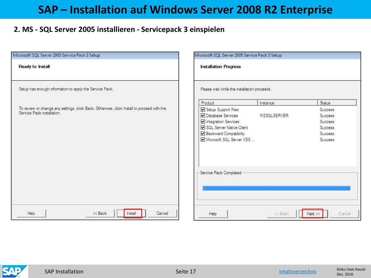This screenshot has width=371, height=278.
Task: Click the Servicepack 3 einspielen subtitle
Action: tap(183, 29)
